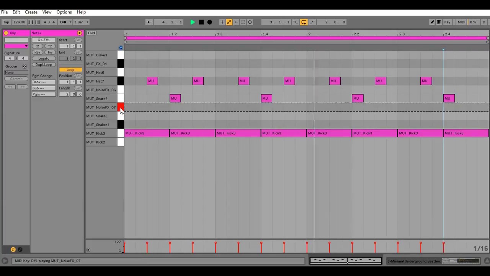Screen dimensions: 490x276
Task: Open the Bank program change dropdown
Action: click(44, 82)
